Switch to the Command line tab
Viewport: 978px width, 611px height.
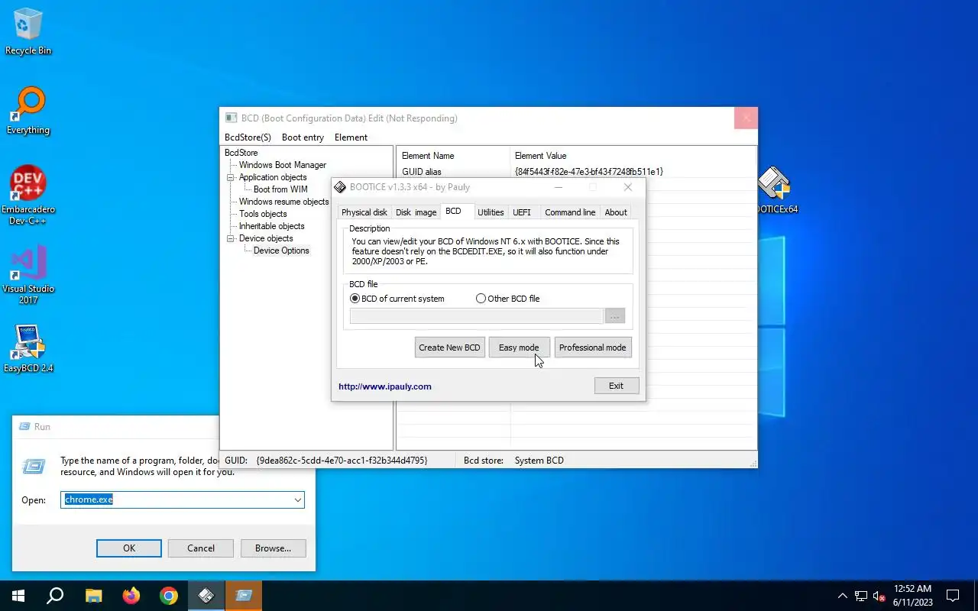570,212
